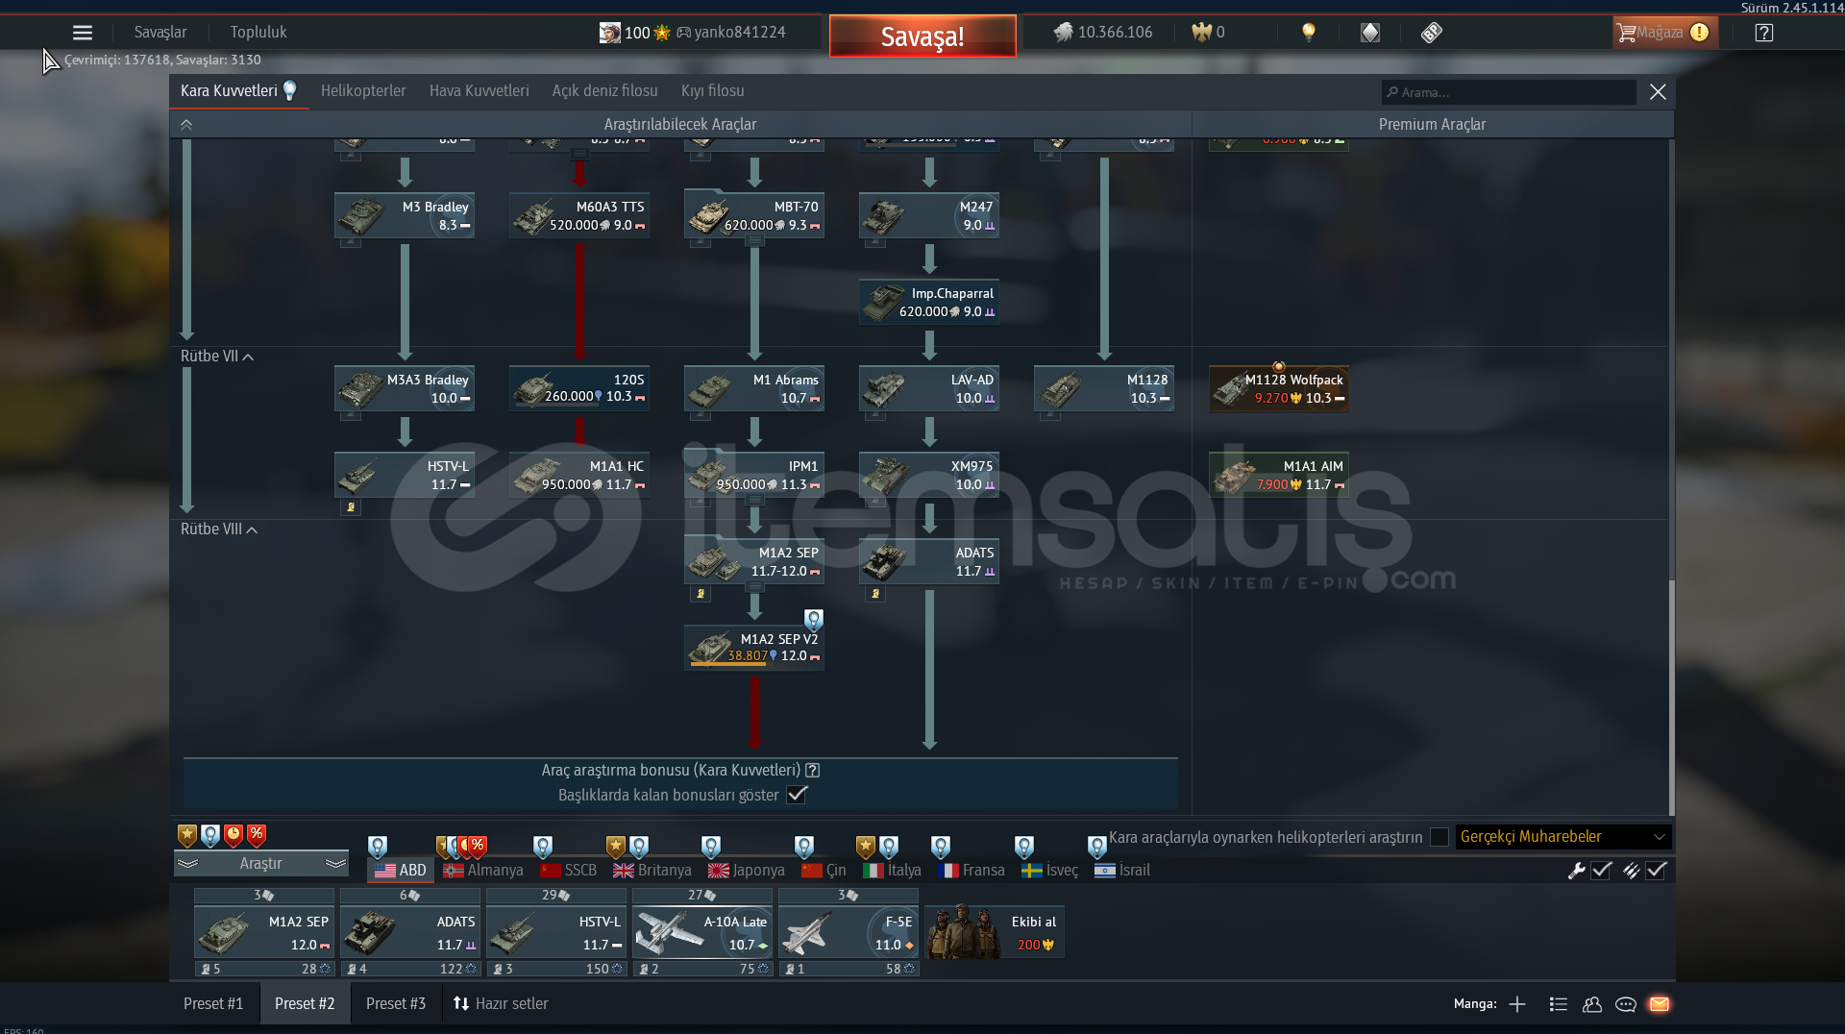The height and width of the screenshot is (1034, 1845).
Task: Select the M1A1 AIM premium vehicle
Action: pyautogui.click(x=1279, y=476)
